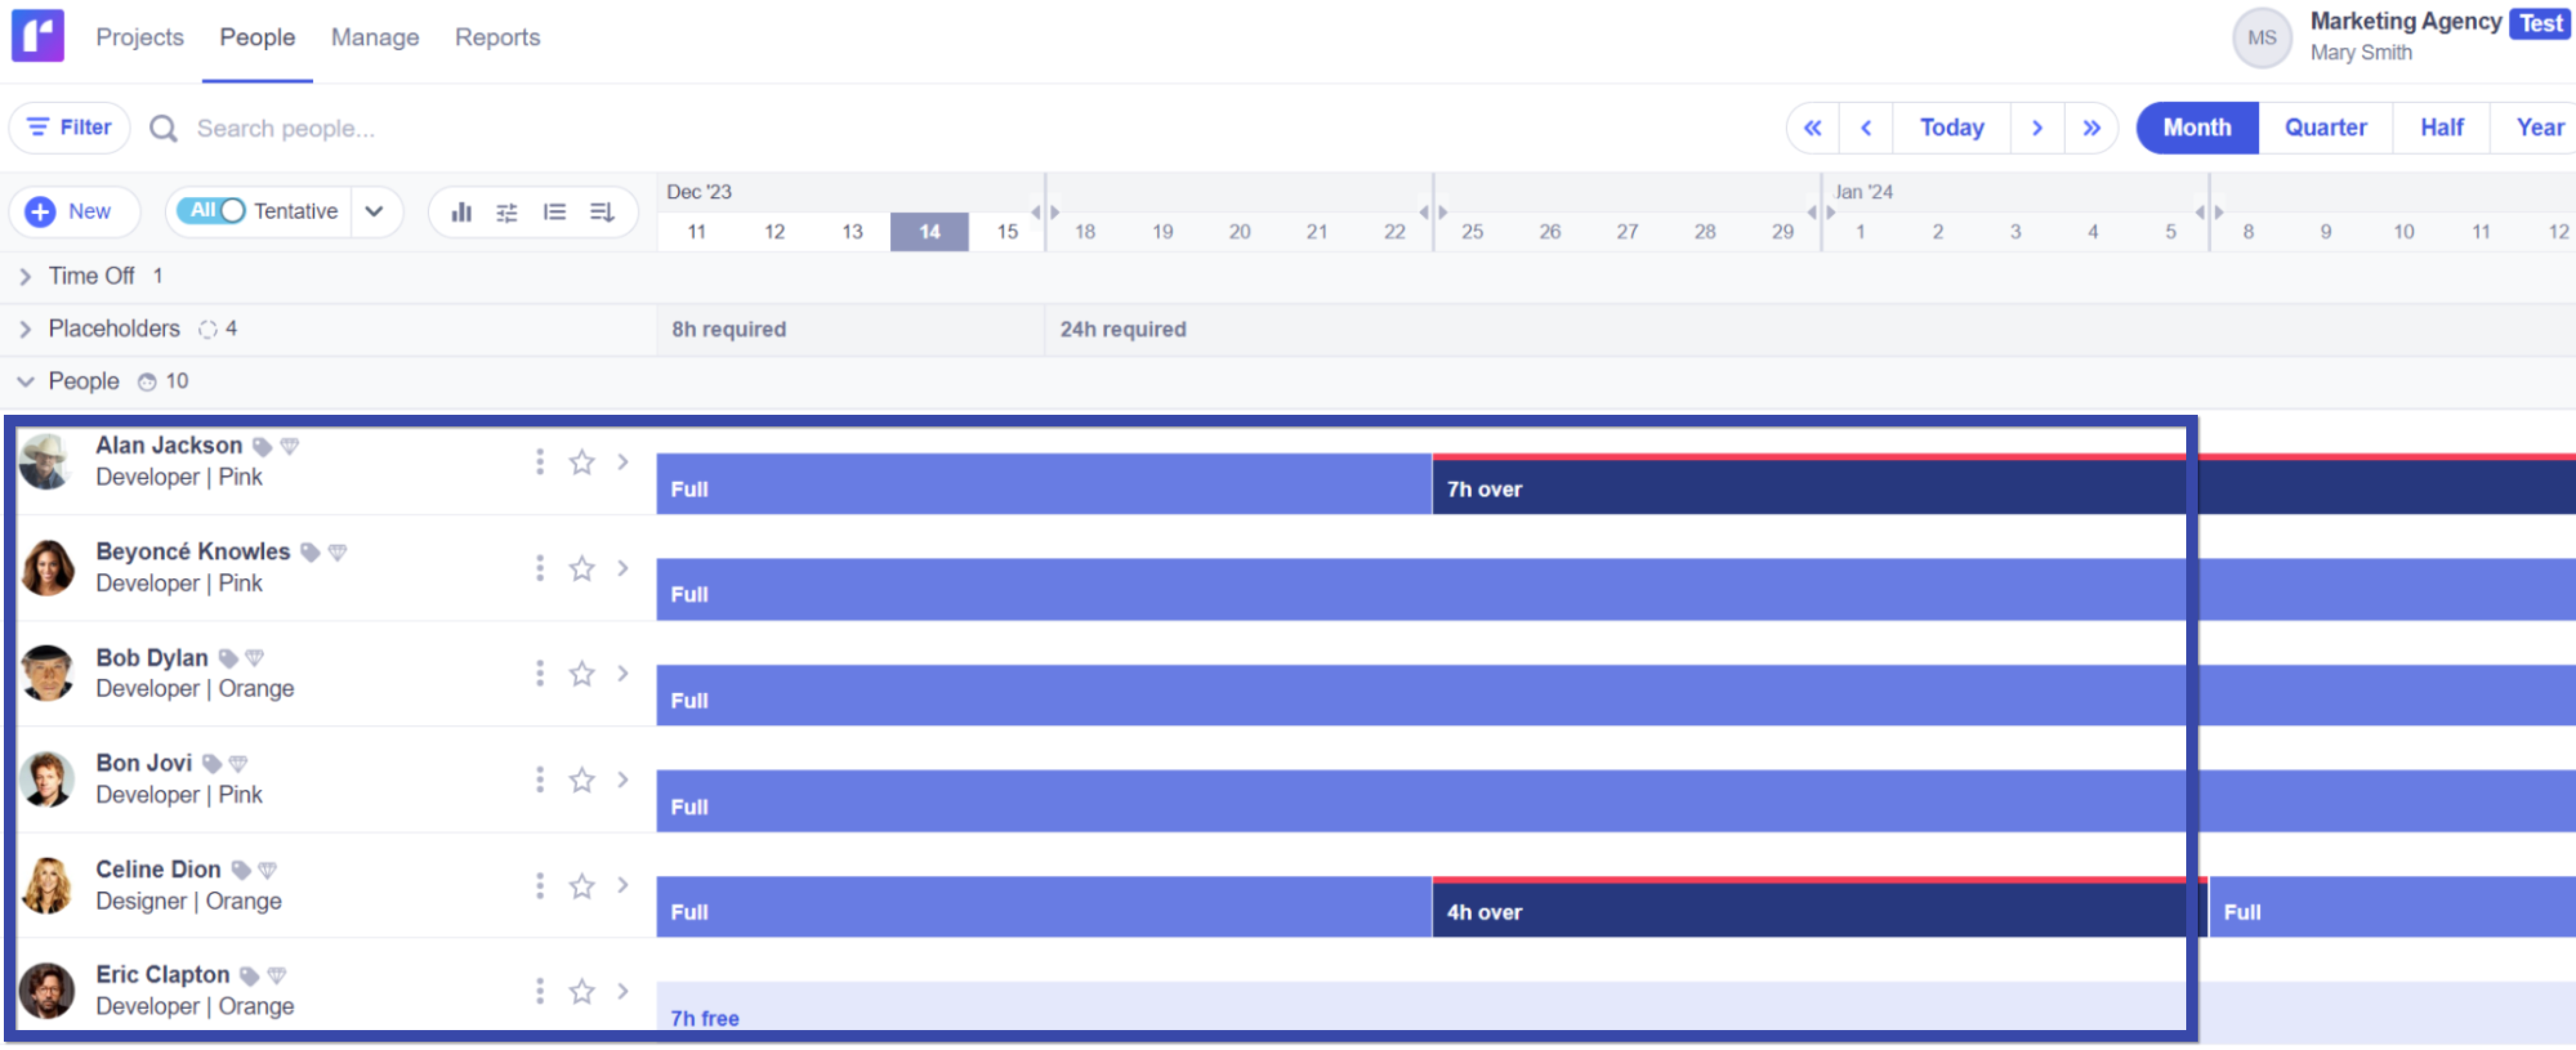Jump forward with double right chevron
Viewport: 2576px width, 1050px height.
[2091, 128]
